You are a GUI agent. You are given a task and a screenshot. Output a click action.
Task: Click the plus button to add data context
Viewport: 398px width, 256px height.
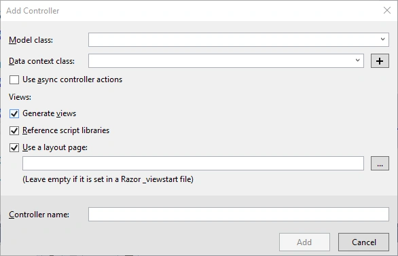[x=380, y=61]
